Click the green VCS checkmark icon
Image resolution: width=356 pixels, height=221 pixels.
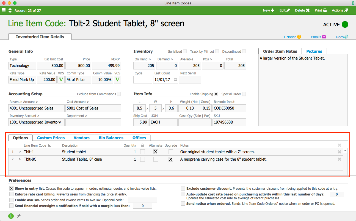[x=117, y=80]
